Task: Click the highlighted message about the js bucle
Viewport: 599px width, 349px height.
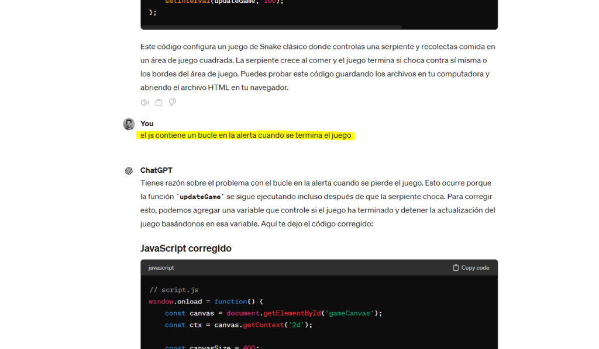Action: (246, 135)
